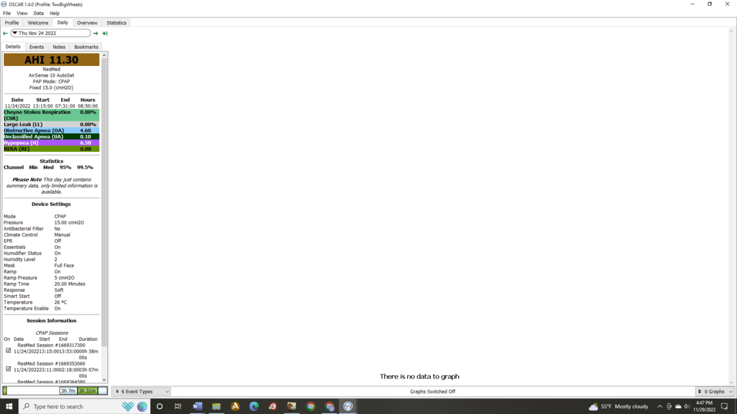This screenshot has width=737, height=414.
Task: Open File Explorer from taskbar
Action: pyautogui.click(x=216, y=406)
